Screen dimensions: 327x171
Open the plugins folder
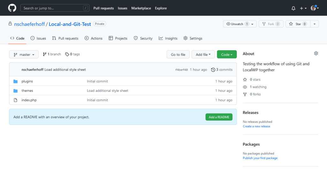pos(27,81)
